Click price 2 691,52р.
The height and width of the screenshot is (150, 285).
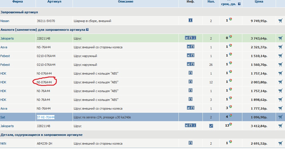point(259,144)
